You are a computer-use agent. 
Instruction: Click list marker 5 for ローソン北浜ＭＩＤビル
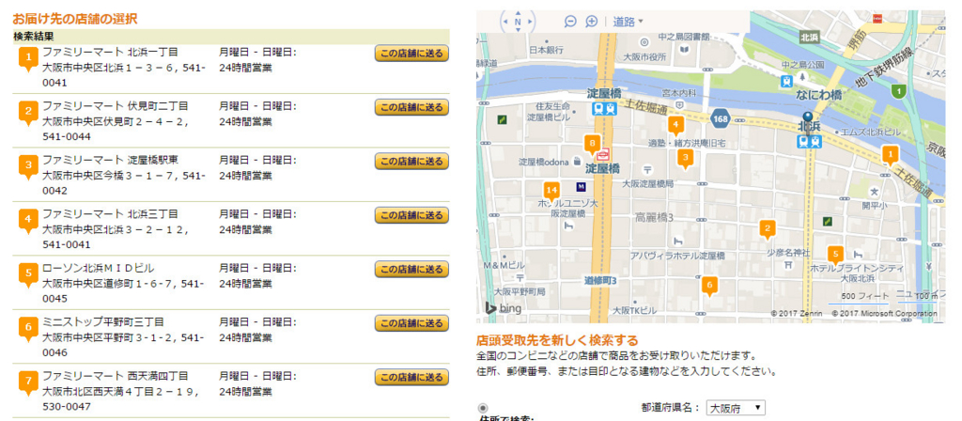coord(27,275)
